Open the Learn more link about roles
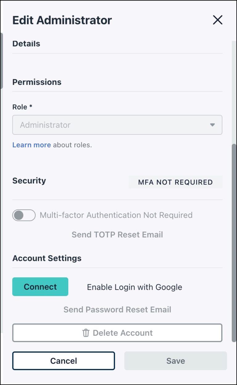Screen dimensions: 237x385 click(x=31, y=145)
